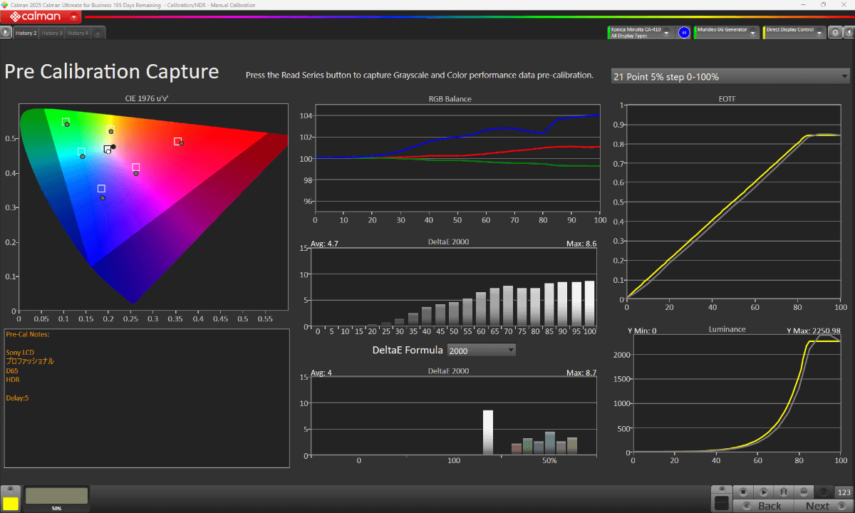Start Read Series with the play icon
The width and height of the screenshot is (855, 513).
[763, 492]
